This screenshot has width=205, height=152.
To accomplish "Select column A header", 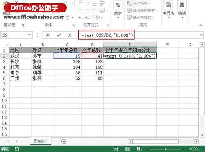I will point(20,45).
